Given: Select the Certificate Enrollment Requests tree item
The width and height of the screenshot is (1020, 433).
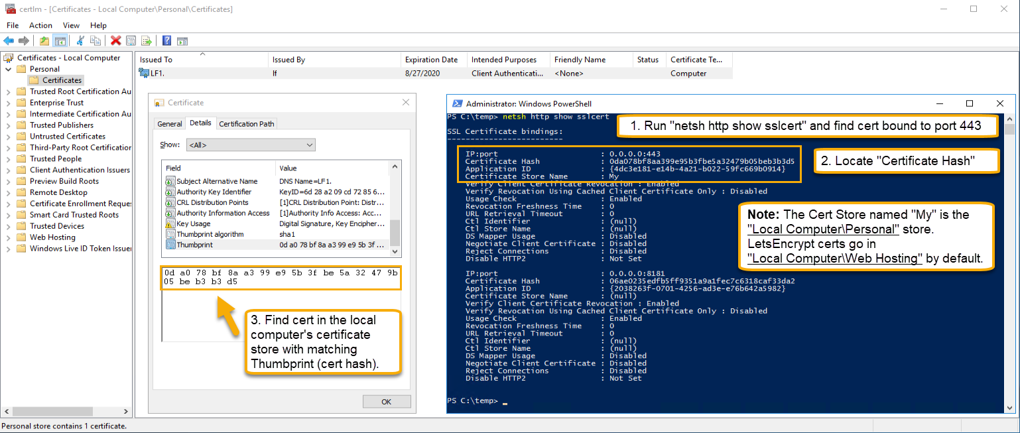Looking at the screenshot, I should click(x=81, y=204).
